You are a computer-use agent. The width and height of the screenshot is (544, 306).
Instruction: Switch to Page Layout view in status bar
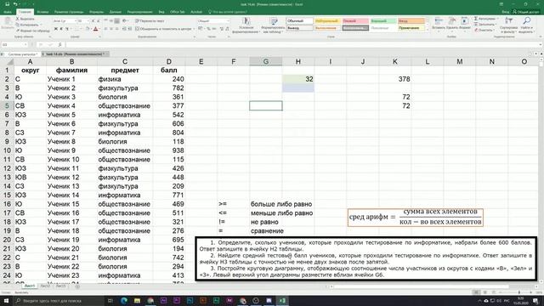coord(485,292)
